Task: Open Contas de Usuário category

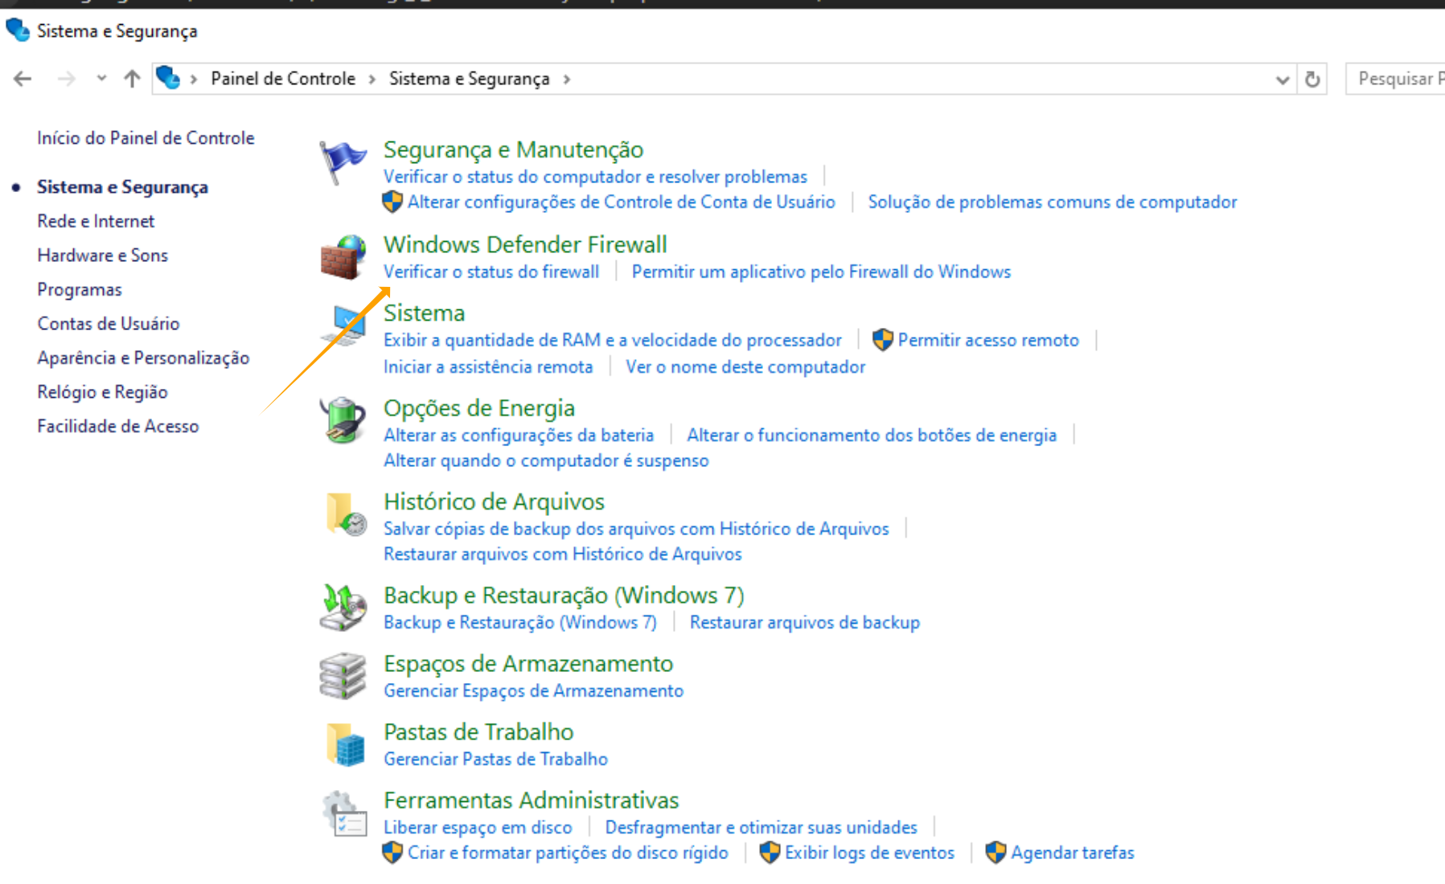Action: tap(109, 324)
